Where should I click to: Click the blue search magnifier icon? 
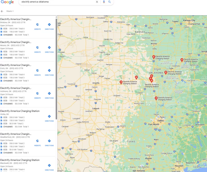click(x=109, y=2)
